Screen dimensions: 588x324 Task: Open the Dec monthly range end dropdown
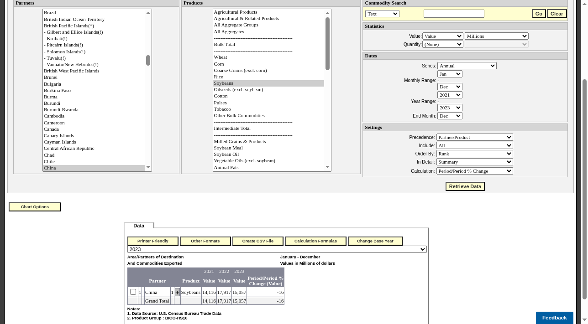tap(450, 87)
